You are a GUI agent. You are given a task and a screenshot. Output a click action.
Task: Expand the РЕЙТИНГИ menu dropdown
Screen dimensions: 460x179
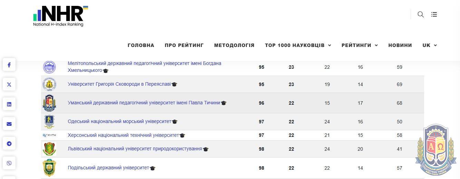pos(360,45)
